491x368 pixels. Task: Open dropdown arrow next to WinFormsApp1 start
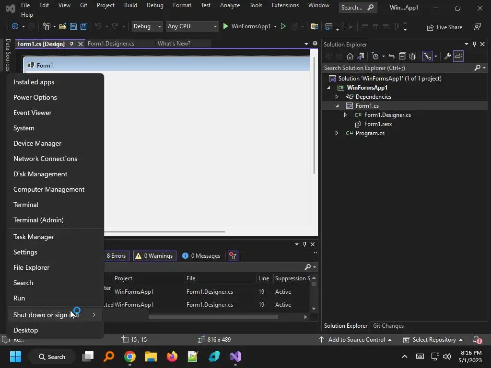pos(275,27)
